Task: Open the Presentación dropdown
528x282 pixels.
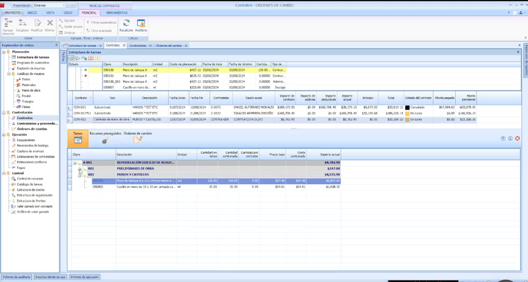Action: click(x=64, y=5)
